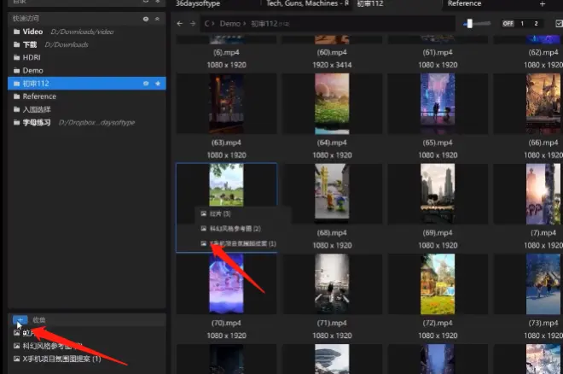
Task: Click the Video folder icon
Action: (16, 32)
